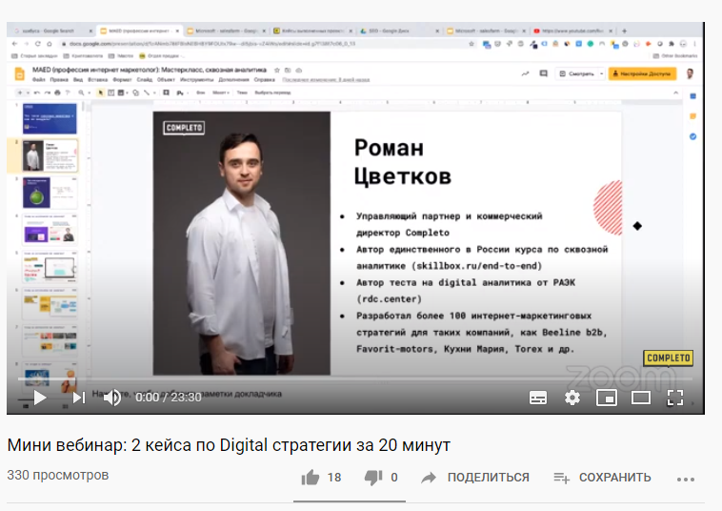Switch to miniplayer mode

[607, 398]
